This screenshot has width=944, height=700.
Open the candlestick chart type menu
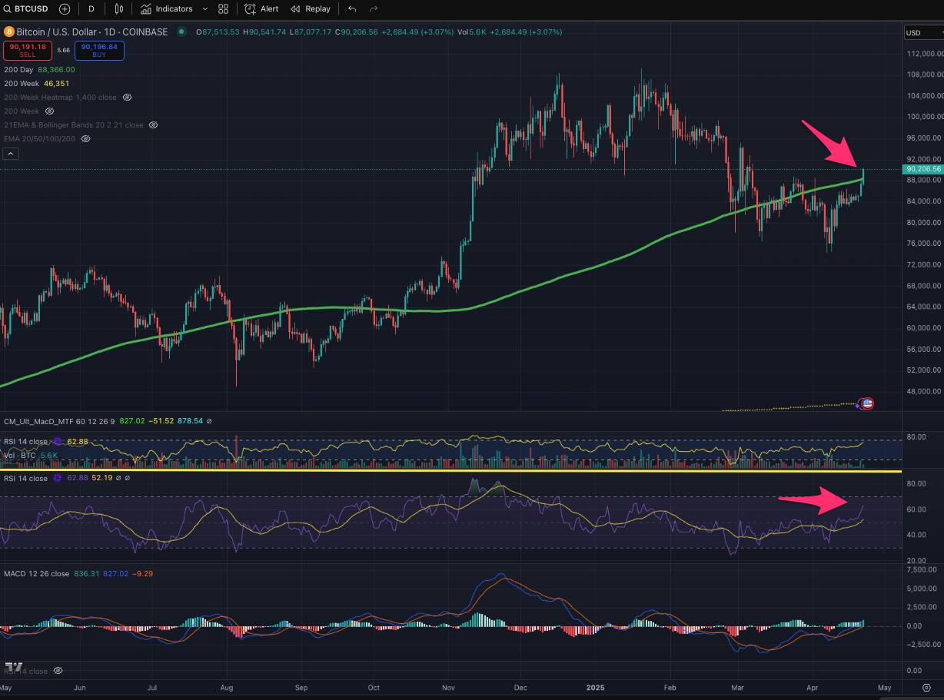point(118,8)
